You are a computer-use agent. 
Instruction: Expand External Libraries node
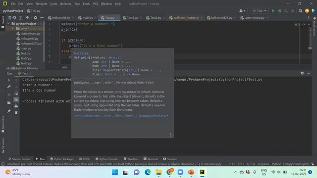pos(8,68)
